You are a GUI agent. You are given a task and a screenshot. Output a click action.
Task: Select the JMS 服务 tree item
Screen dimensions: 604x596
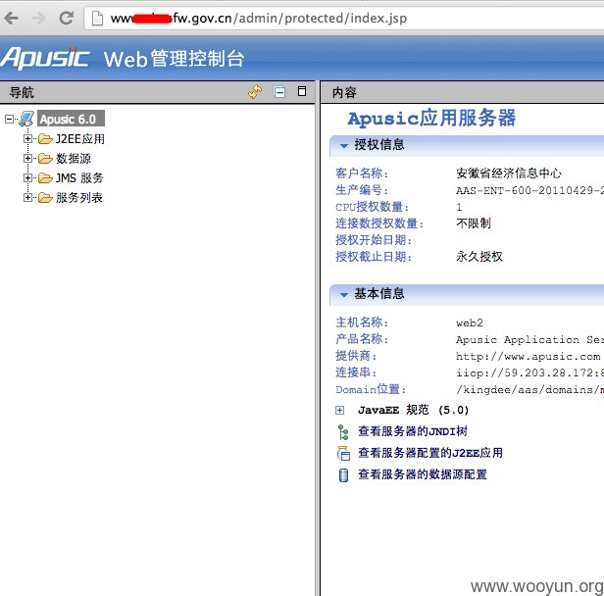click(x=79, y=177)
